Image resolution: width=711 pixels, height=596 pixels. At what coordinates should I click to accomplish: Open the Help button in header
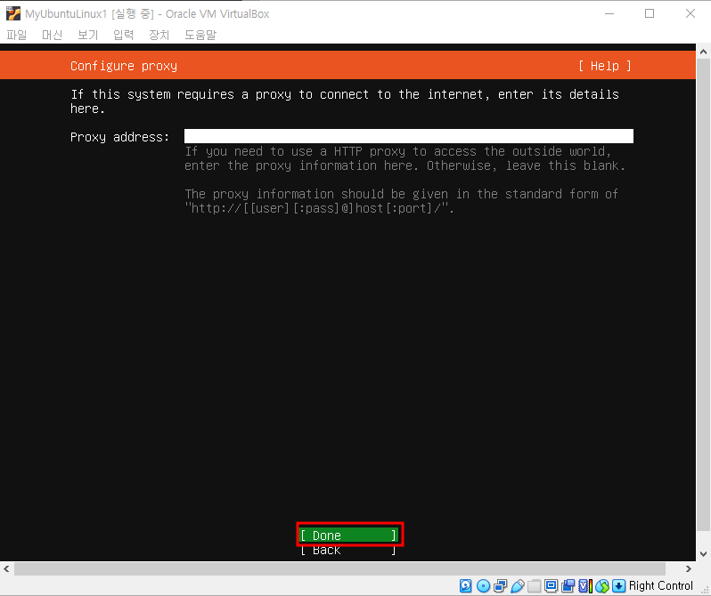coord(604,66)
